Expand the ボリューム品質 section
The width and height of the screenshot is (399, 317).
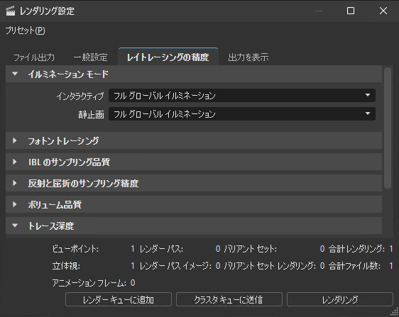click(194, 204)
